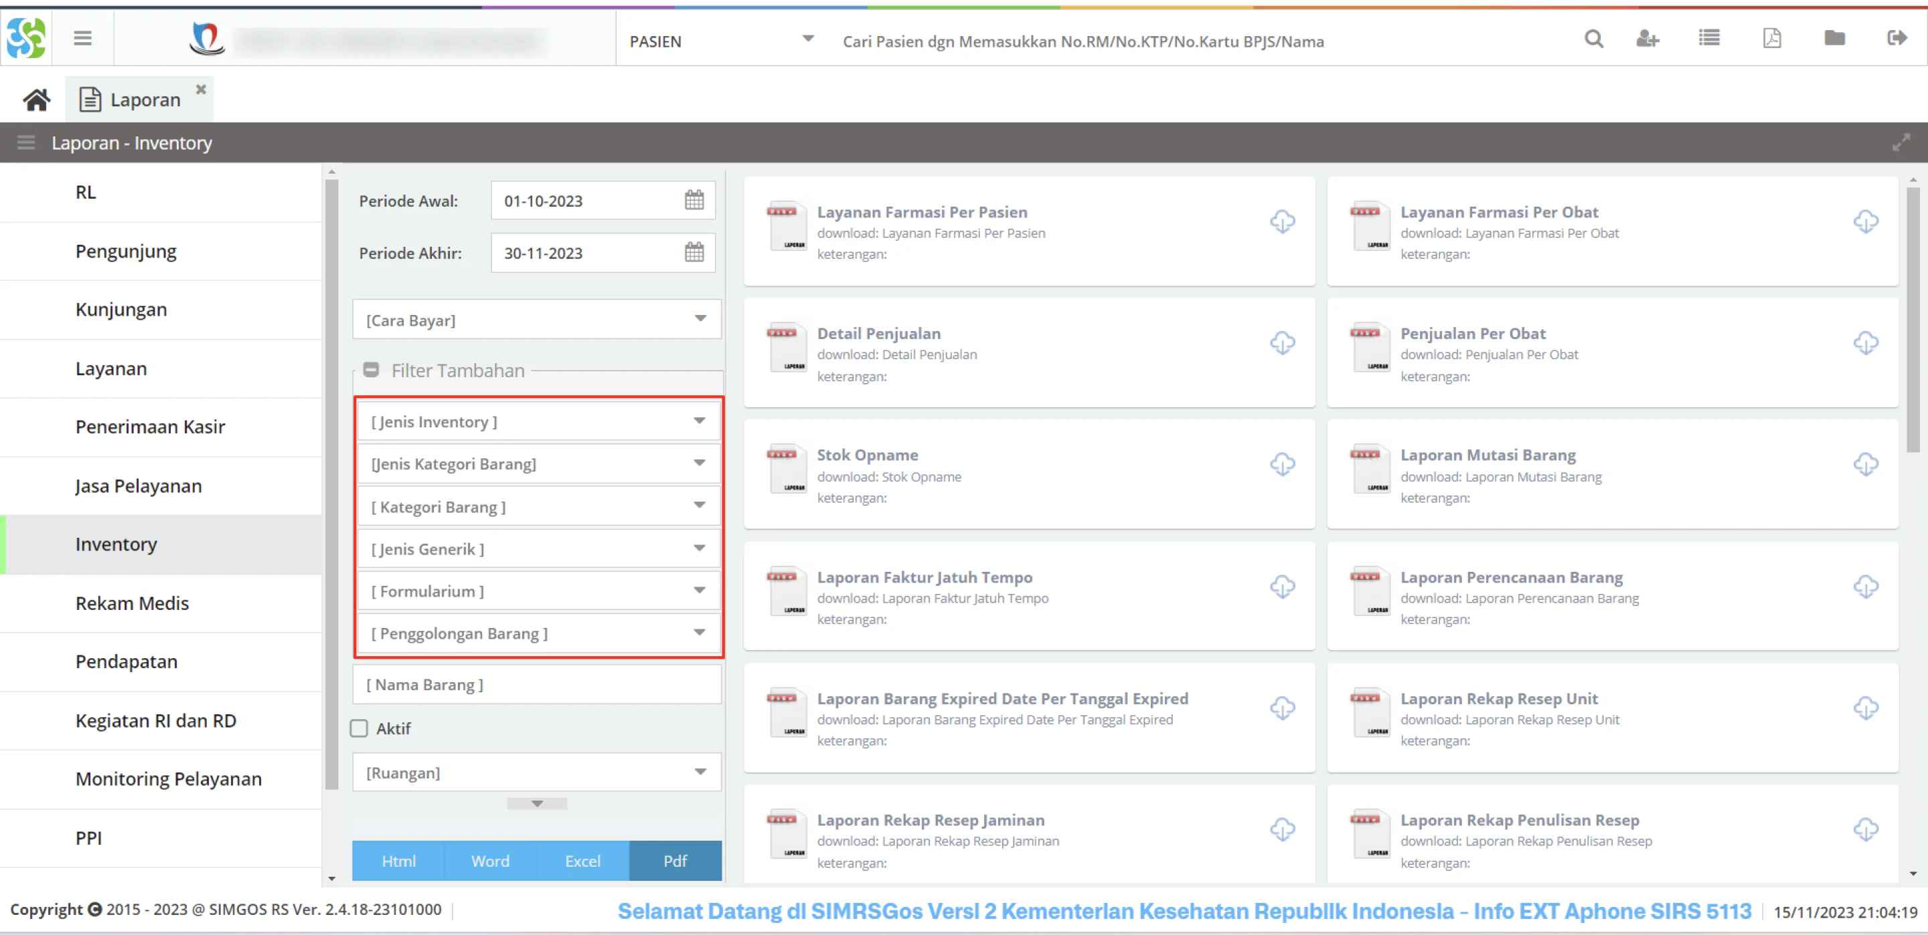The image size is (1928, 935).
Task: Click the PDF document icon in top bar
Action: point(1772,38)
